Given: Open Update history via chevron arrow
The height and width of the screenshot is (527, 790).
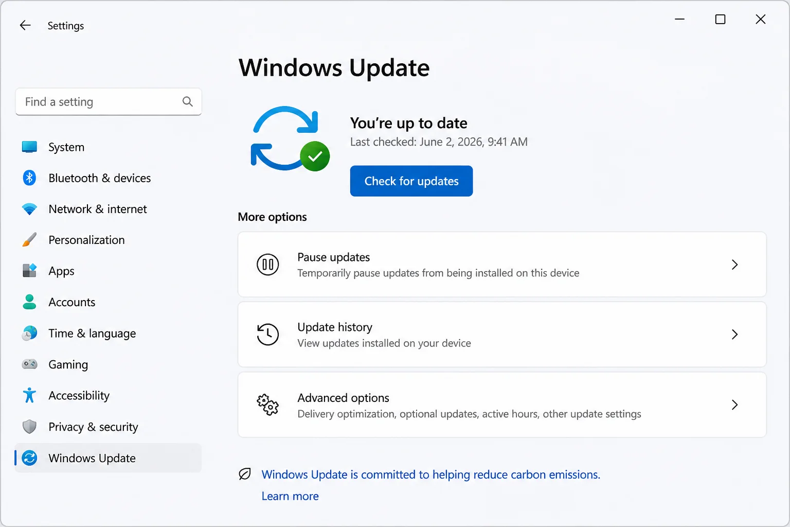Looking at the screenshot, I should click(735, 335).
